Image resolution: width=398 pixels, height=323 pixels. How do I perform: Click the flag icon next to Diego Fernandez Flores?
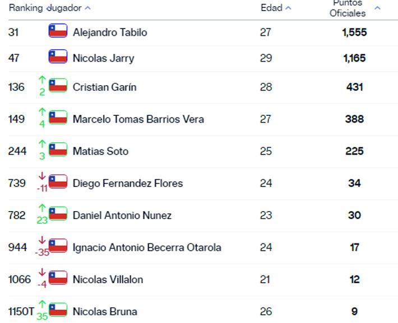click(x=58, y=181)
